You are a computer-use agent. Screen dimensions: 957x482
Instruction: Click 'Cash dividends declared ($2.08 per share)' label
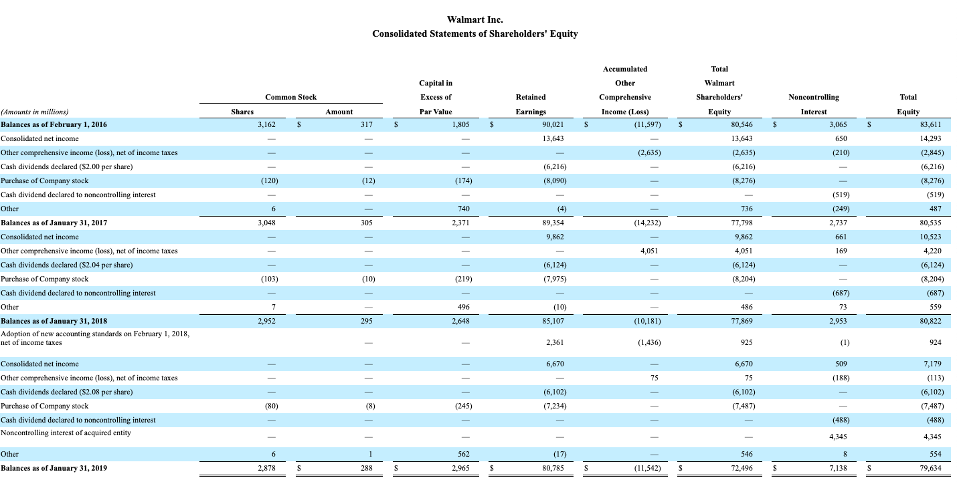66,392
